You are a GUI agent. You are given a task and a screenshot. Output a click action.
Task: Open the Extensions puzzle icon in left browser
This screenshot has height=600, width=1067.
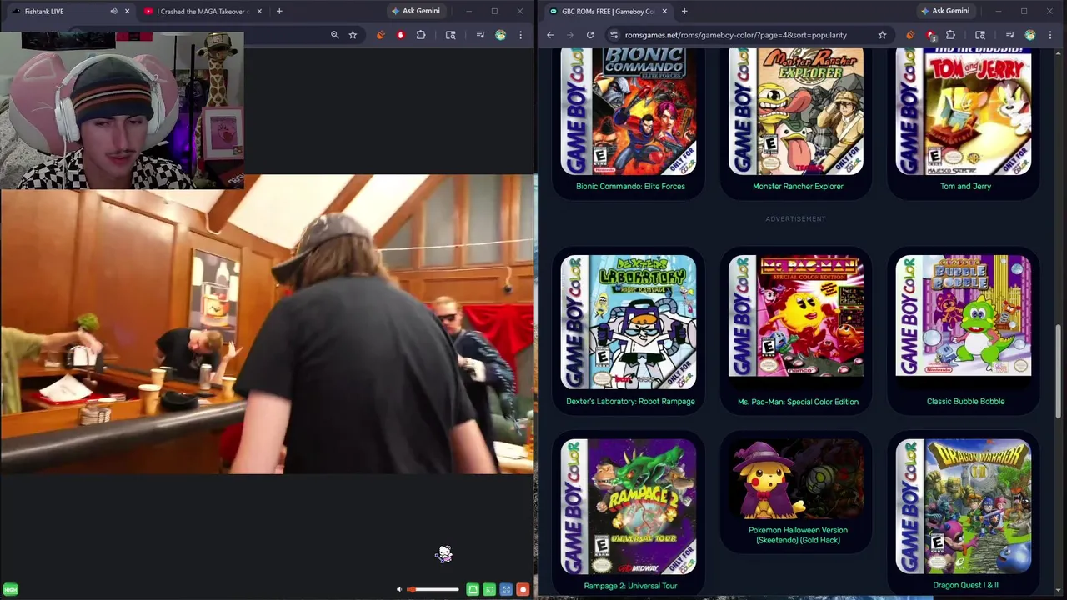420,35
